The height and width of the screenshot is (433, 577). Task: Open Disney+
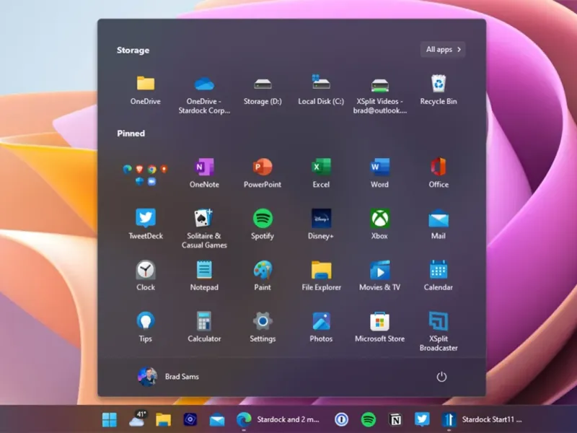321,224
